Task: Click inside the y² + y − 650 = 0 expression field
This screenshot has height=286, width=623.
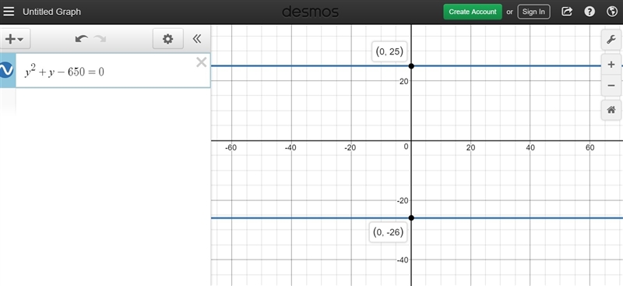Action: pyautogui.click(x=113, y=71)
